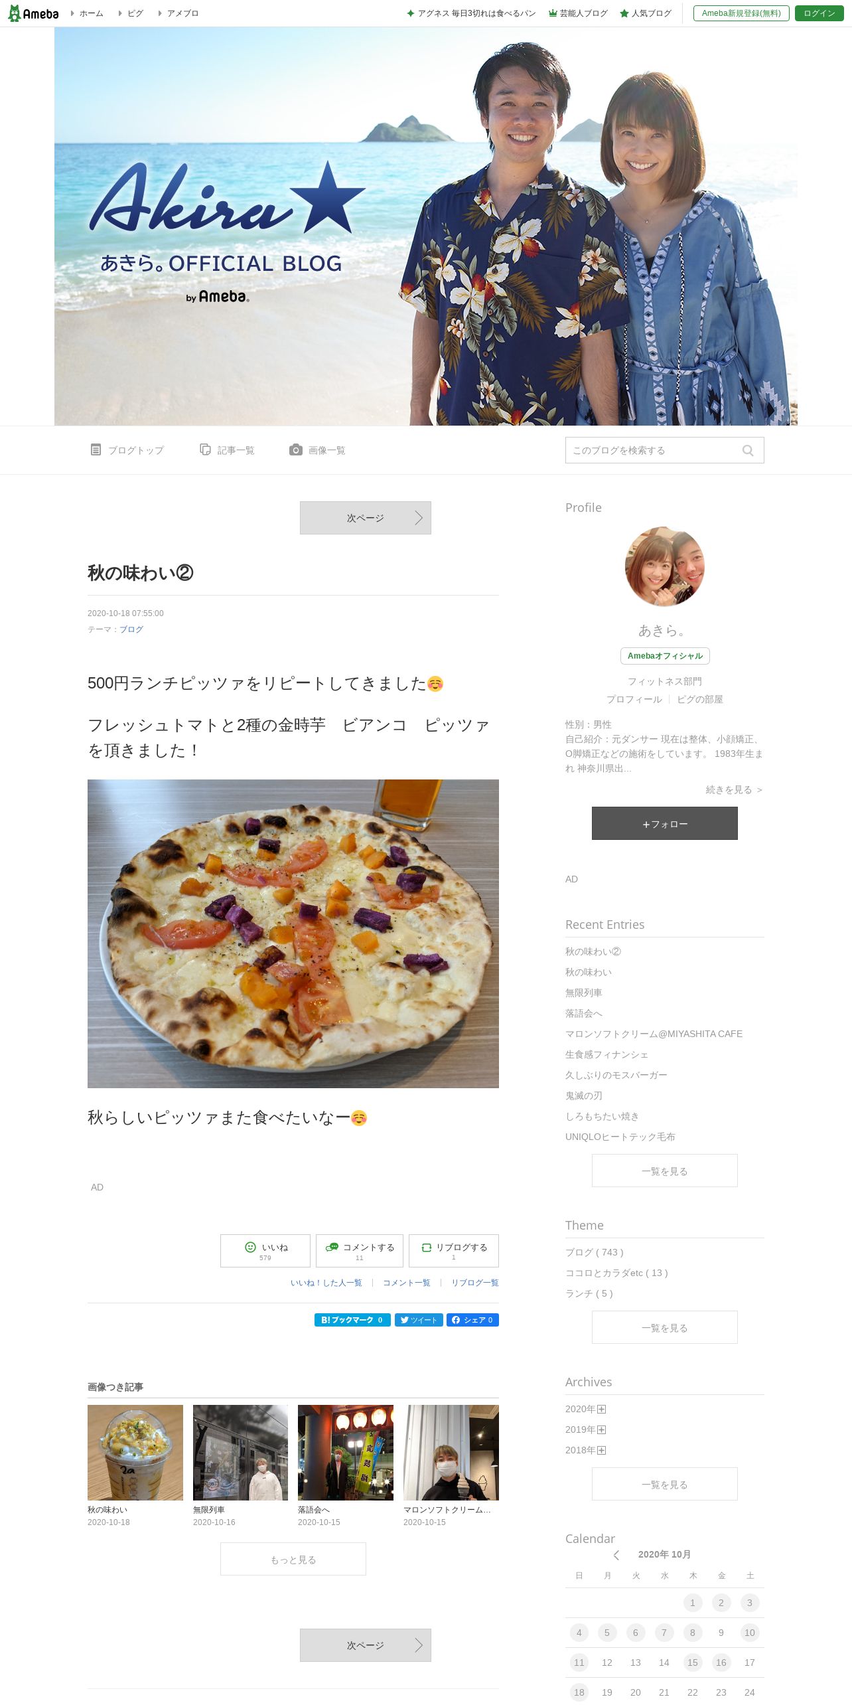Open the コメントする speech bubble button

tap(360, 1251)
